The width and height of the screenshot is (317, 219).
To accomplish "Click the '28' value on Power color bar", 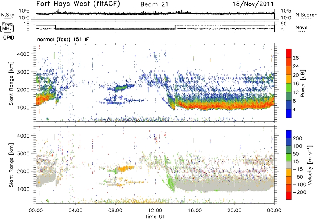I will [296, 58].
